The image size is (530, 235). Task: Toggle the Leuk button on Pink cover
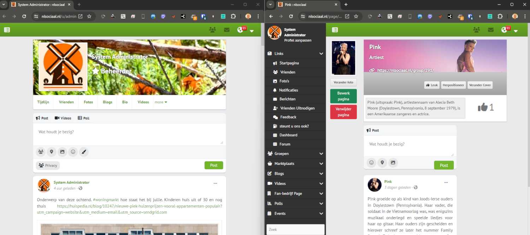432,85
